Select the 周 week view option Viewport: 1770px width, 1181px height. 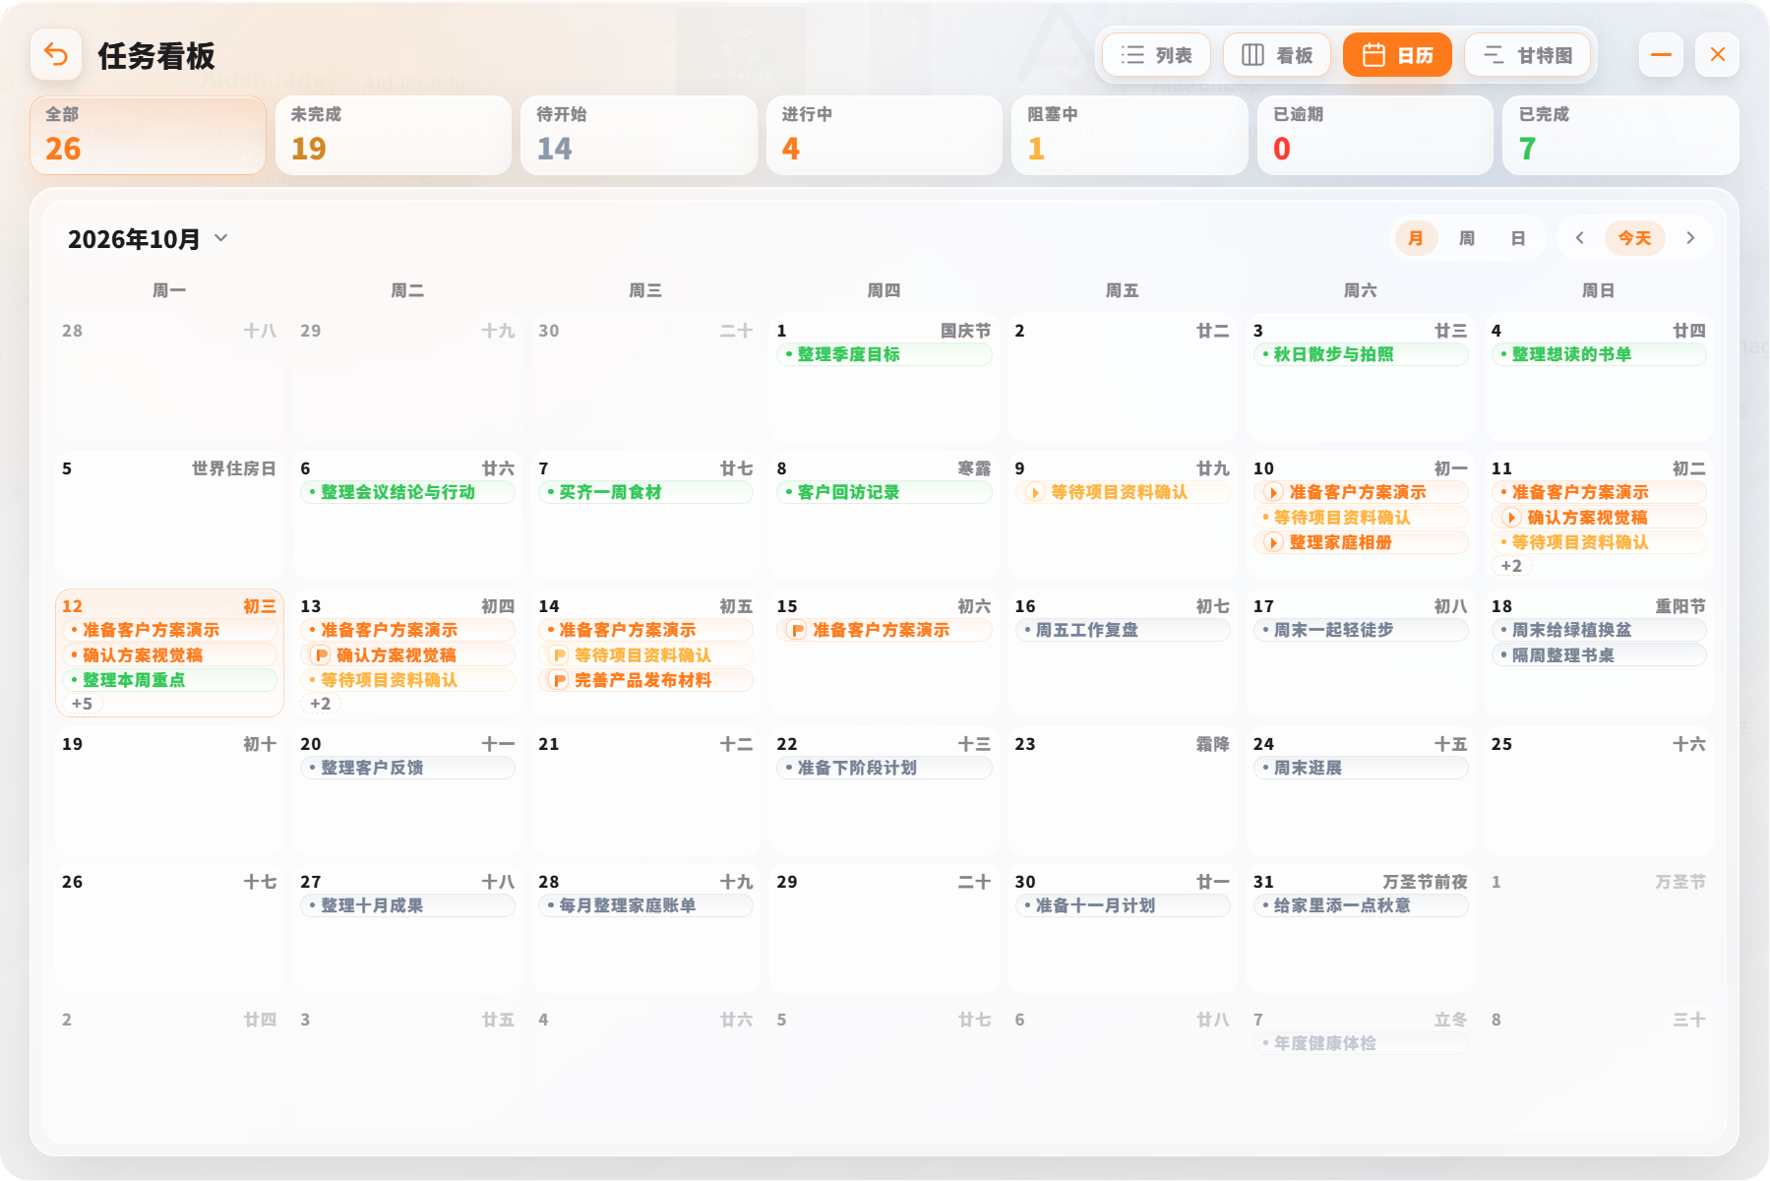[1467, 238]
